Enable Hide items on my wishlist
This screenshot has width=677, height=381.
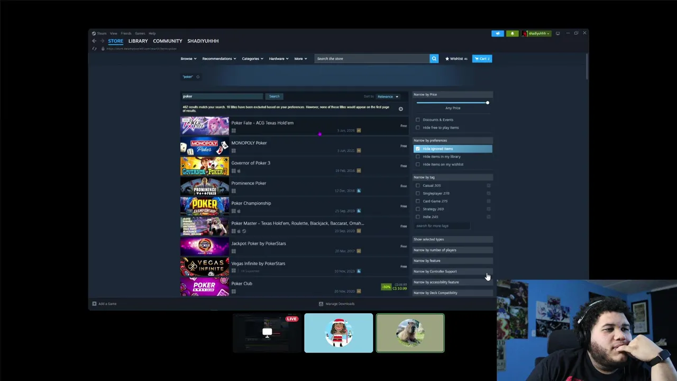418,165
